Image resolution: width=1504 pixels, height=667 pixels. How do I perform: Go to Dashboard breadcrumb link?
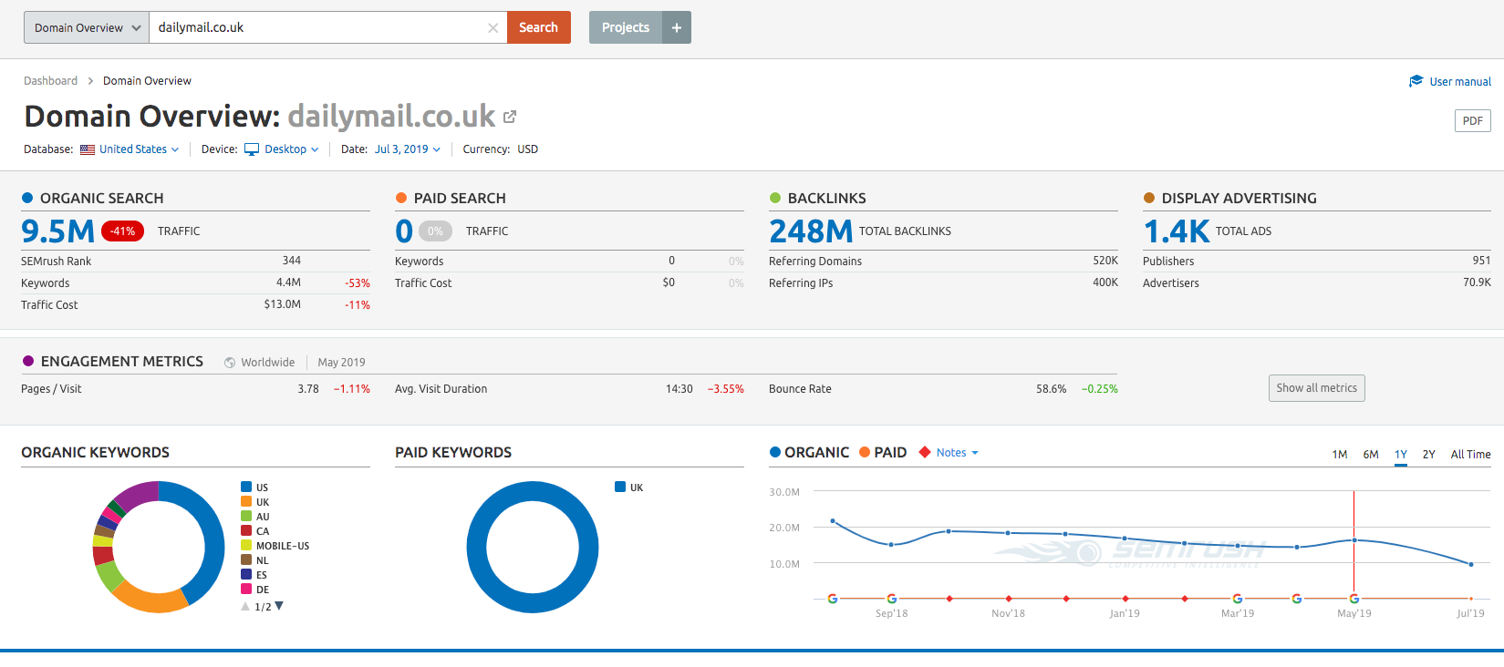pyautogui.click(x=50, y=81)
